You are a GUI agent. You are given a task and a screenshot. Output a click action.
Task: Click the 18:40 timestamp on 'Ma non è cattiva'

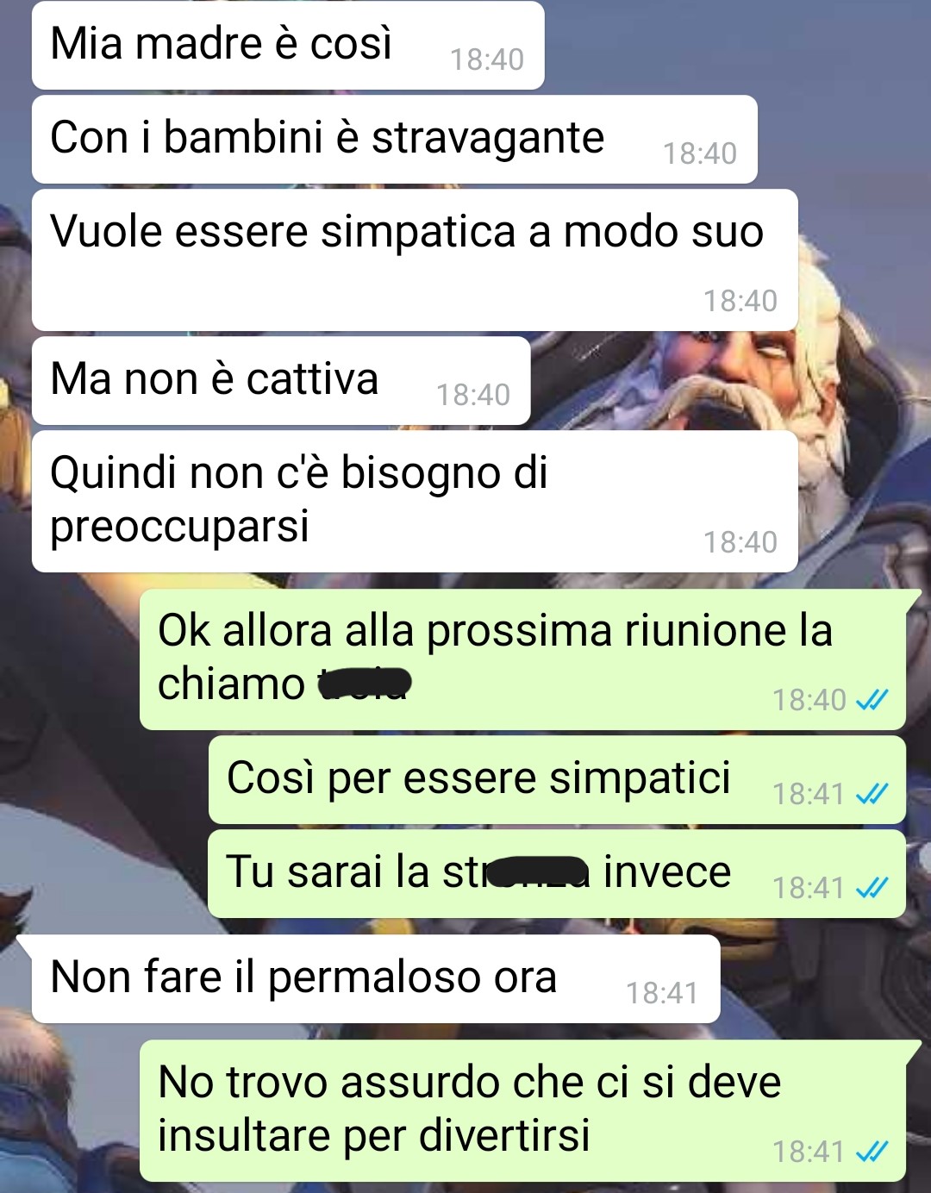[473, 395]
